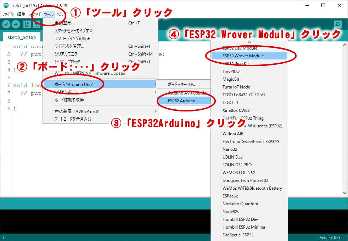Select XinaBox CW02 board
This screenshot has width=348, height=241.
249,110
